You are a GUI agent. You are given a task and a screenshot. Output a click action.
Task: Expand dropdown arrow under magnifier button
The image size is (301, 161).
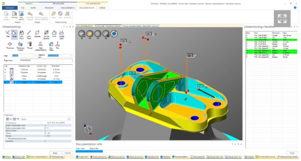[x=106, y=38]
